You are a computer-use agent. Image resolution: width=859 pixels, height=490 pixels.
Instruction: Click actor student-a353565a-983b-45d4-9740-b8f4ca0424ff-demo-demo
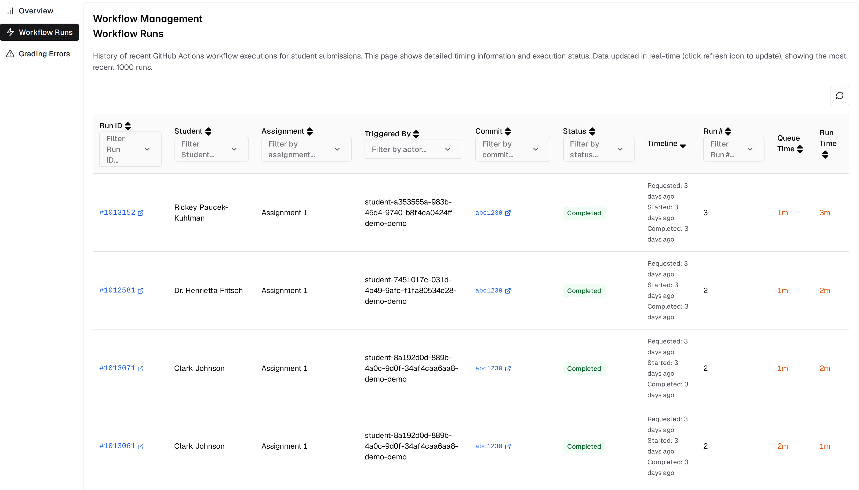410,213
